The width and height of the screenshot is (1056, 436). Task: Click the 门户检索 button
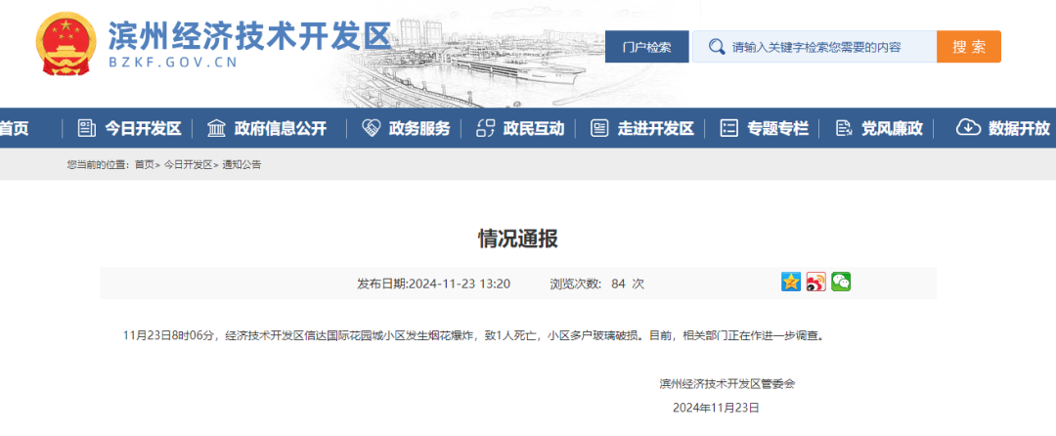tap(646, 46)
